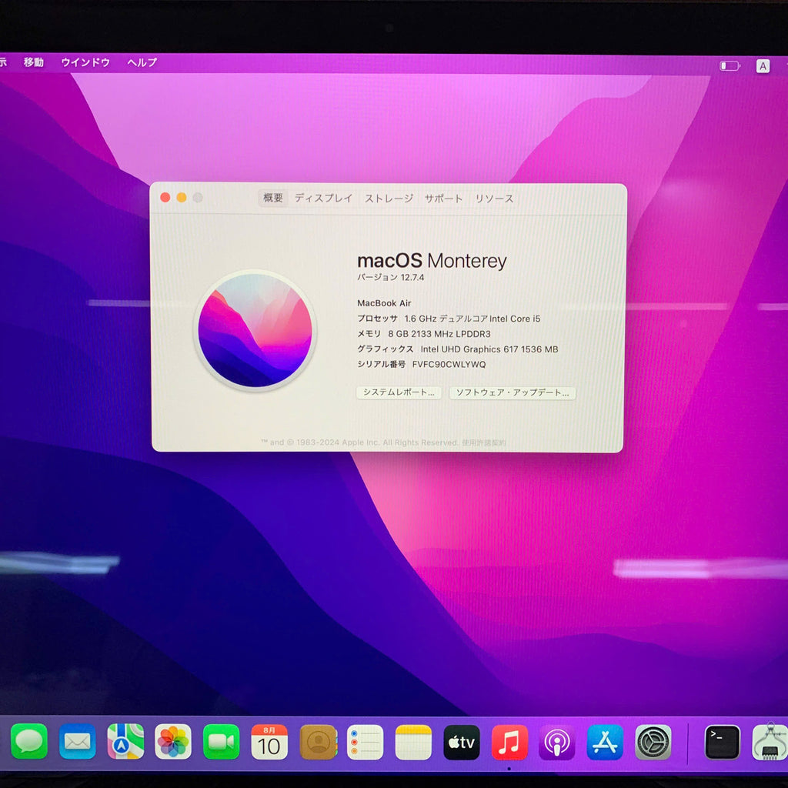Open the ウインドウ menu
This screenshot has height=788, width=788.
[x=85, y=62]
